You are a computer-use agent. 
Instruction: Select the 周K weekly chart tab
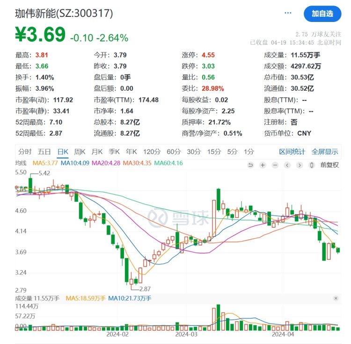[x=80, y=152]
